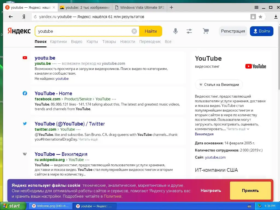
Task: Open the three-dot menu on ru.wikipedia.org result
Action: click(x=87, y=160)
